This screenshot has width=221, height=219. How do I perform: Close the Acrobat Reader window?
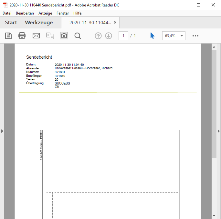tap(213, 5)
